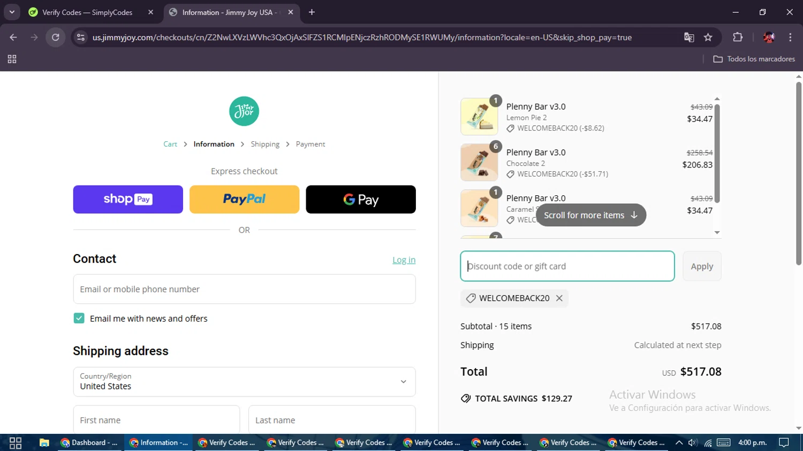The width and height of the screenshot is (803, 451).
Task: Open the Chrome three-dot menu
Action: point(790,37)
